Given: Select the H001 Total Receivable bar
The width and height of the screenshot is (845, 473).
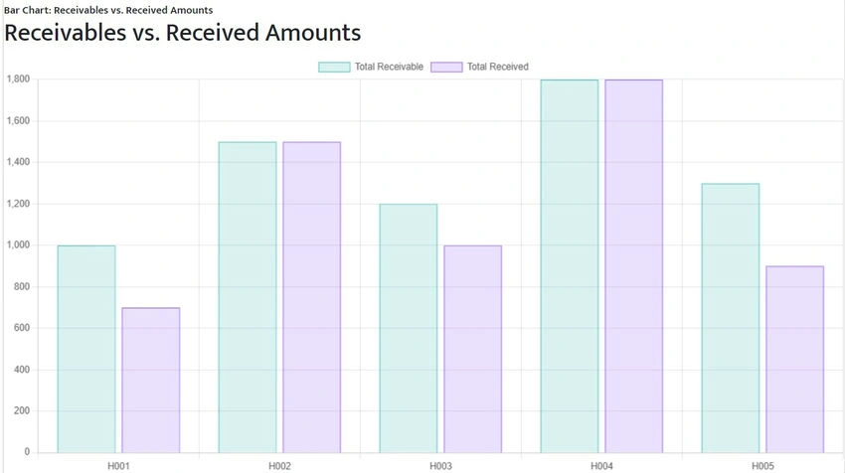Looking at the screenshot, I should coord(86,349).
